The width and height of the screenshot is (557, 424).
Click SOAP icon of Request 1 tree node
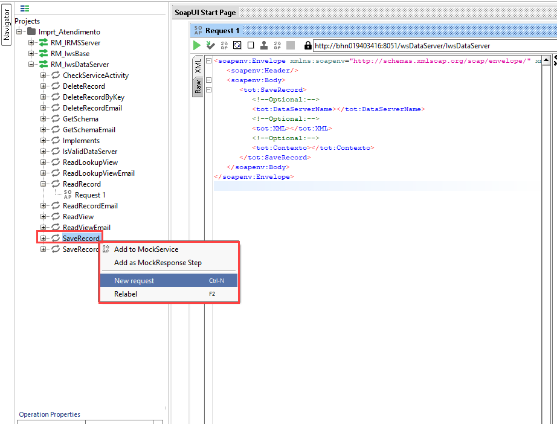(x=68, y=194)
